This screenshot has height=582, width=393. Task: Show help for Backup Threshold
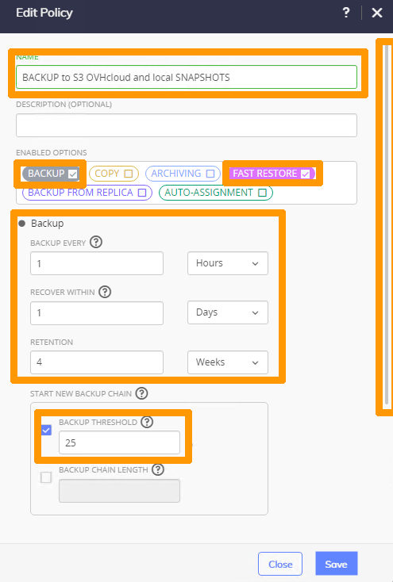coord(147,422)
